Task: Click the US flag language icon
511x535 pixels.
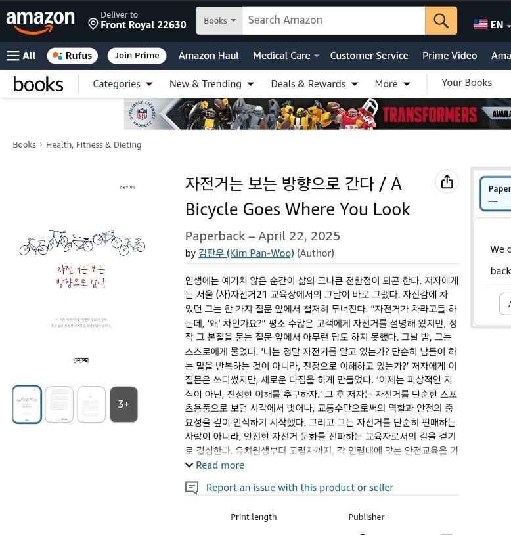Action: [480, 24]
